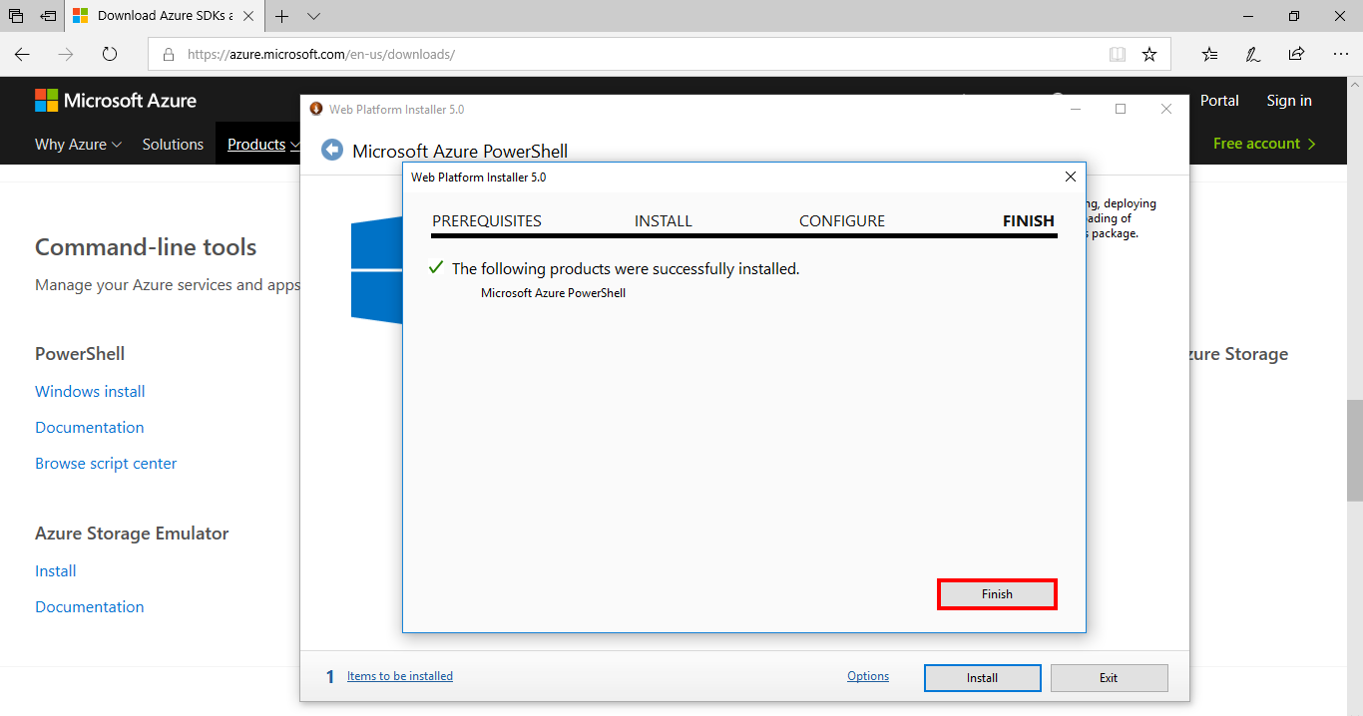Select the FINISH step label
Image resolution: width=1363 pixels, height=716 pixels.
click(x=1029, y=221)
